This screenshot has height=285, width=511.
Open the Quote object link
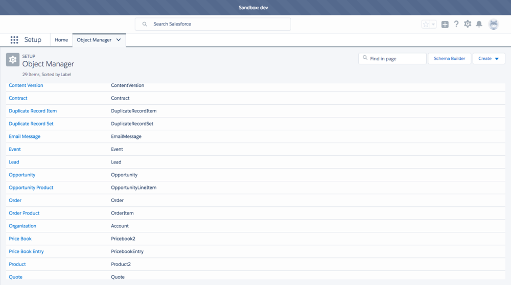coord(16,277)
